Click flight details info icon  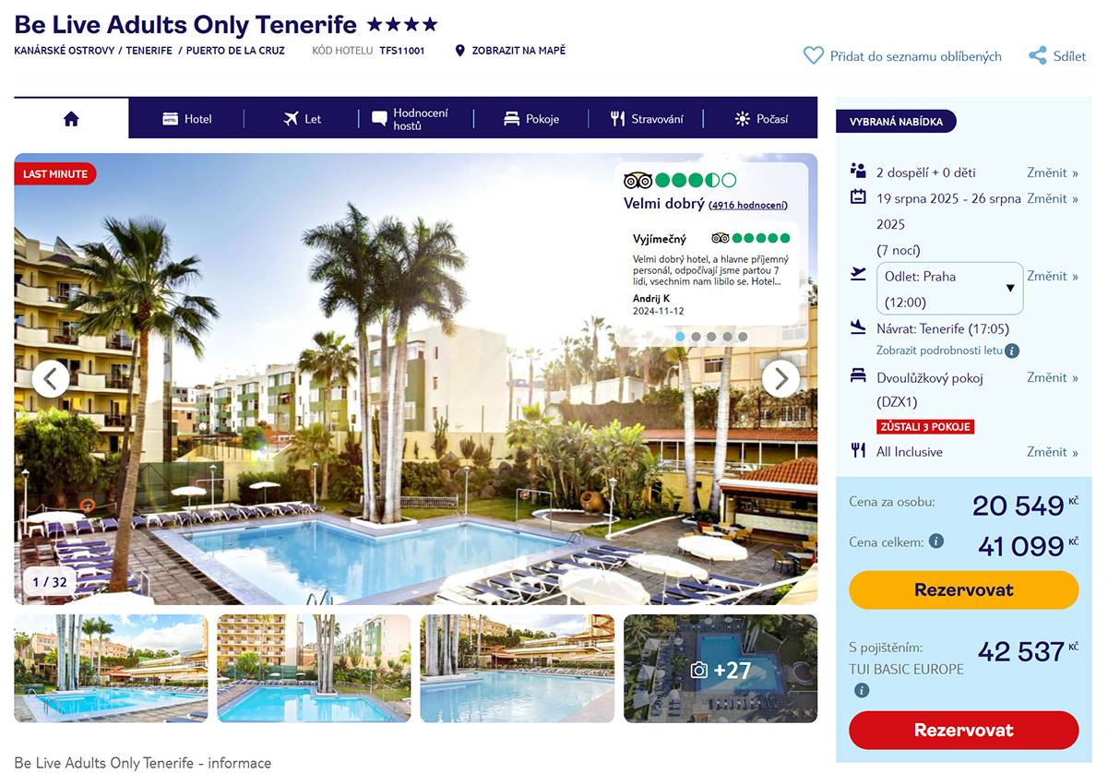1012,351
